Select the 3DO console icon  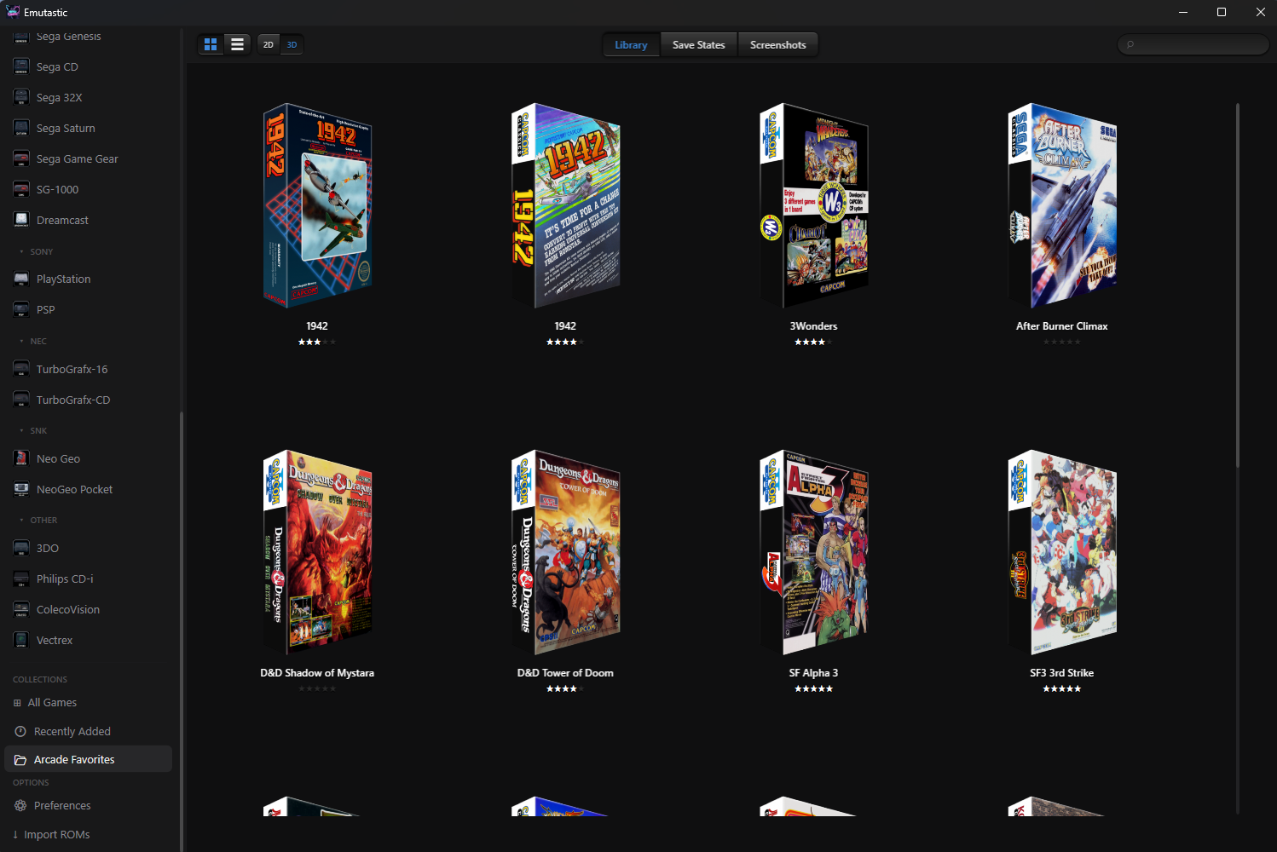(x=21, y=548)
